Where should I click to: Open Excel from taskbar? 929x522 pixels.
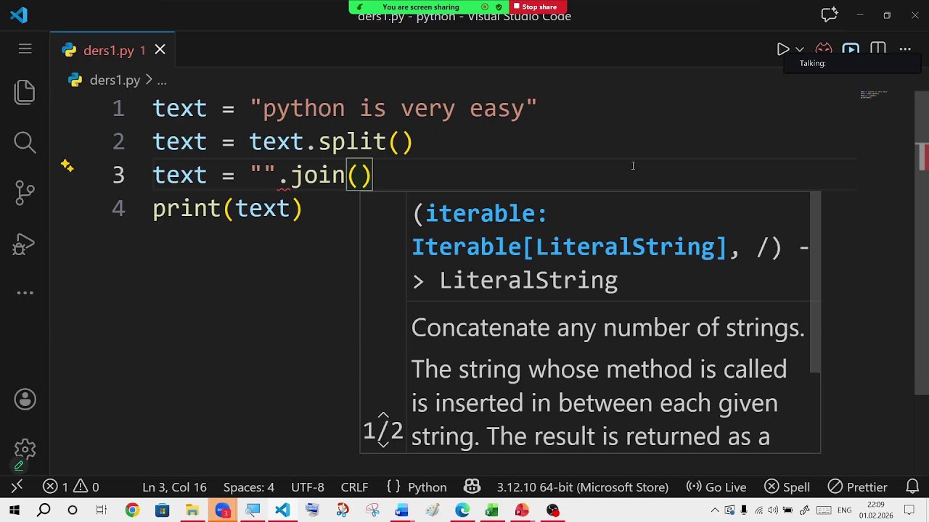(492, 510)
